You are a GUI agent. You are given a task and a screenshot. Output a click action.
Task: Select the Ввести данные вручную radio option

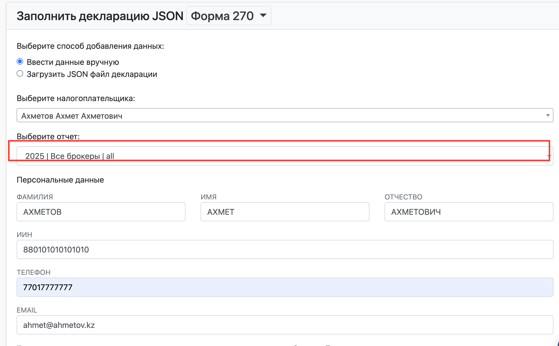20,62
